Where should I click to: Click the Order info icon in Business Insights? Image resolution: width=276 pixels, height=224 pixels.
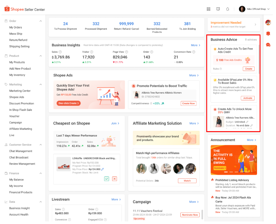point(152,52)
